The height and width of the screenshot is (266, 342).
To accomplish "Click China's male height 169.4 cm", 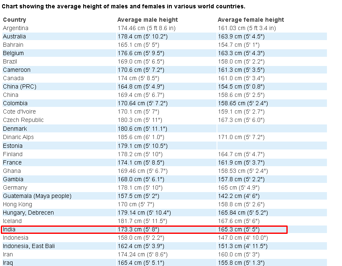I will point(141,95).
